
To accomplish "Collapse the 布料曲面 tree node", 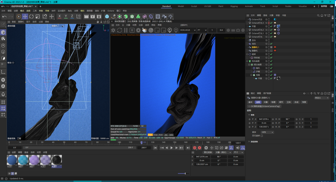I will click(247, 61).
